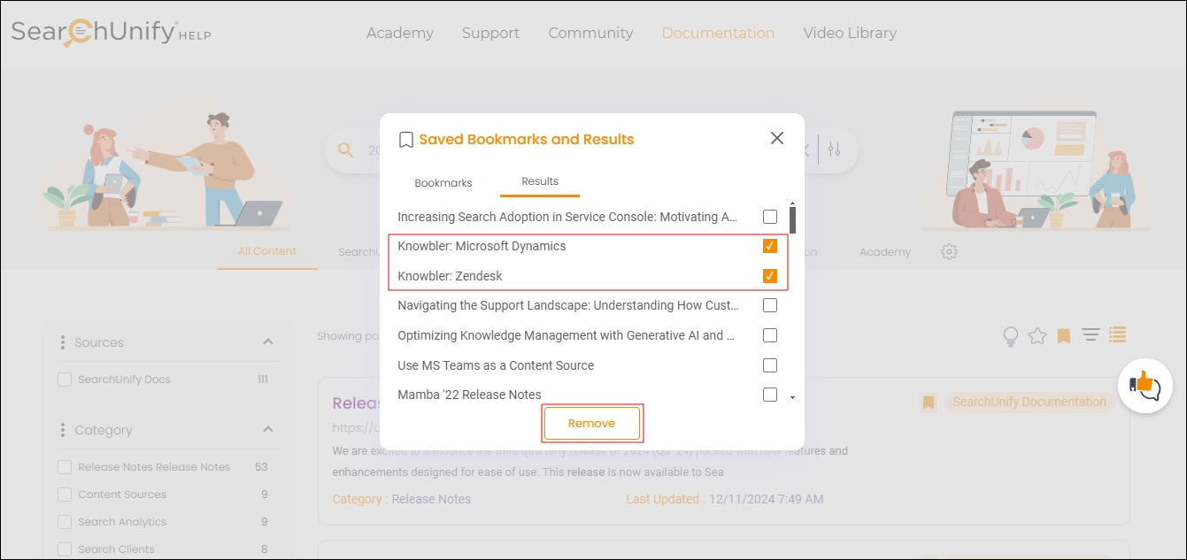The height and width of the screenshot is (560, 1187).
Task: Collapse the Category filter section
Action: point(268,430)
